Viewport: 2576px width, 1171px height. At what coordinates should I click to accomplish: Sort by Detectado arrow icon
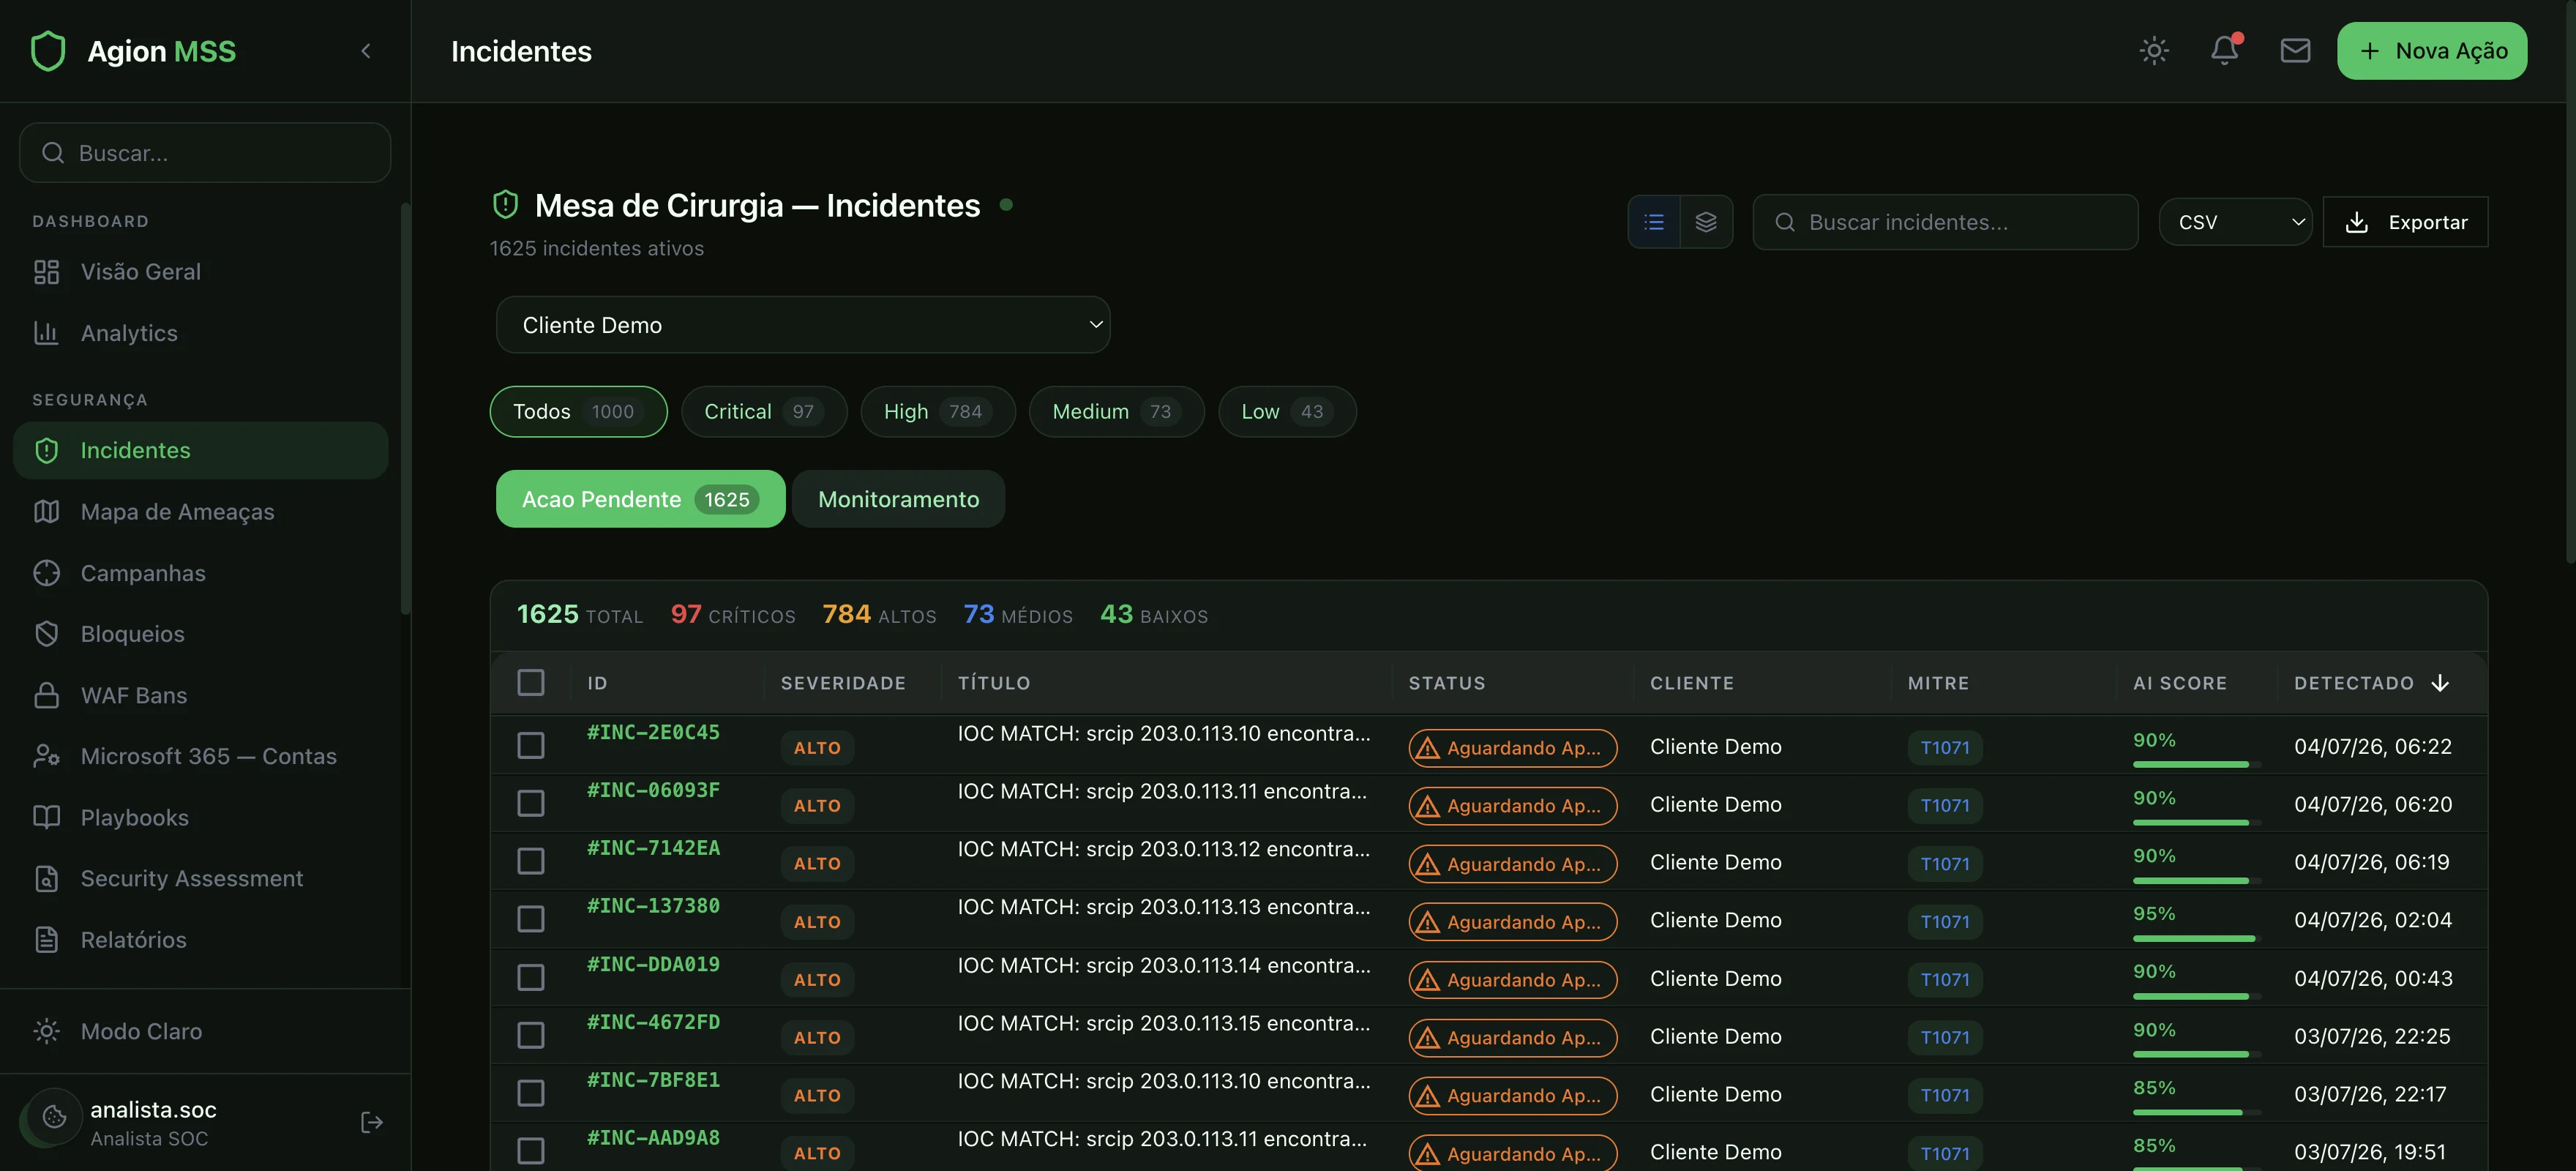click(x=2440, y=683)
